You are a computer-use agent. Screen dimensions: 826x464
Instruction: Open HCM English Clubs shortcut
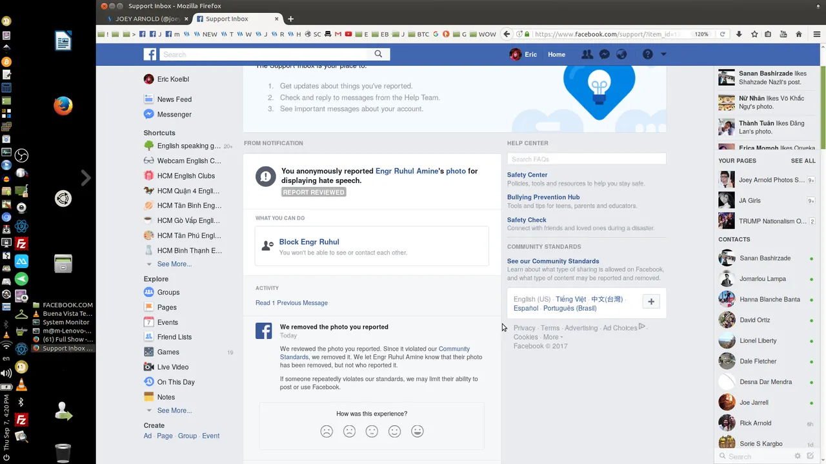click(186, 175)
